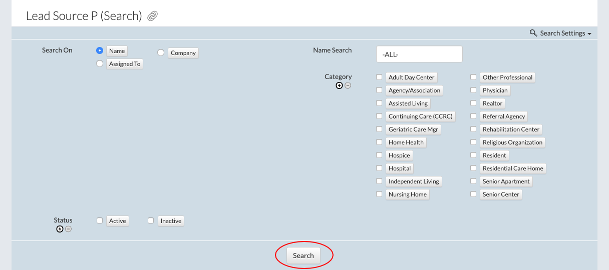
Task: Check the Inactive status checkbox
Action: pyautogui.click(x=151, y=220)
